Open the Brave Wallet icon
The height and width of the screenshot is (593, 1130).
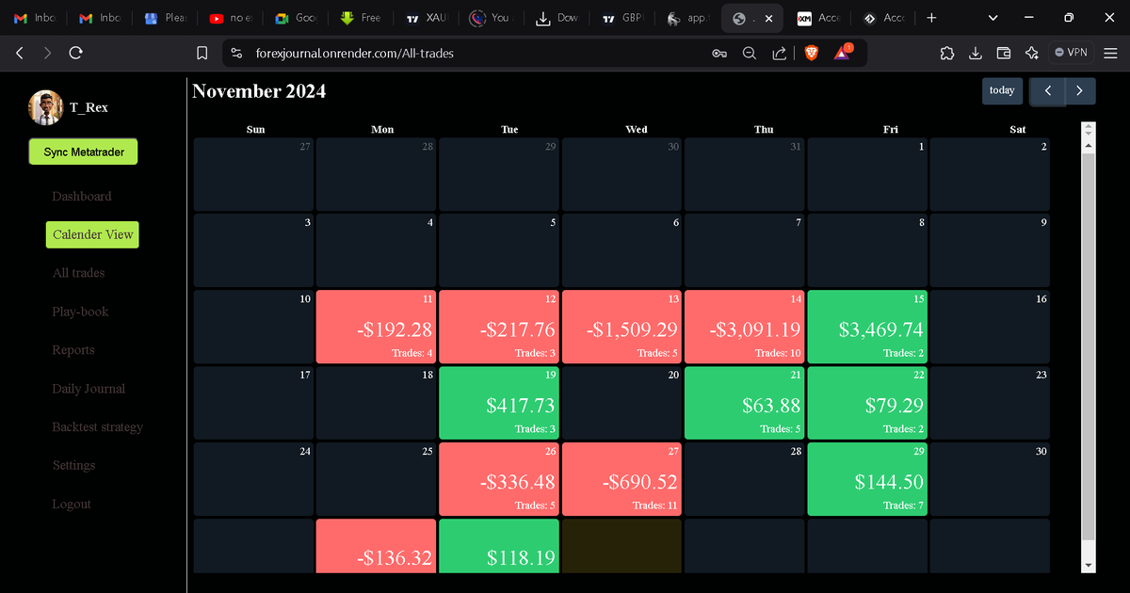tap(1004, 54)
